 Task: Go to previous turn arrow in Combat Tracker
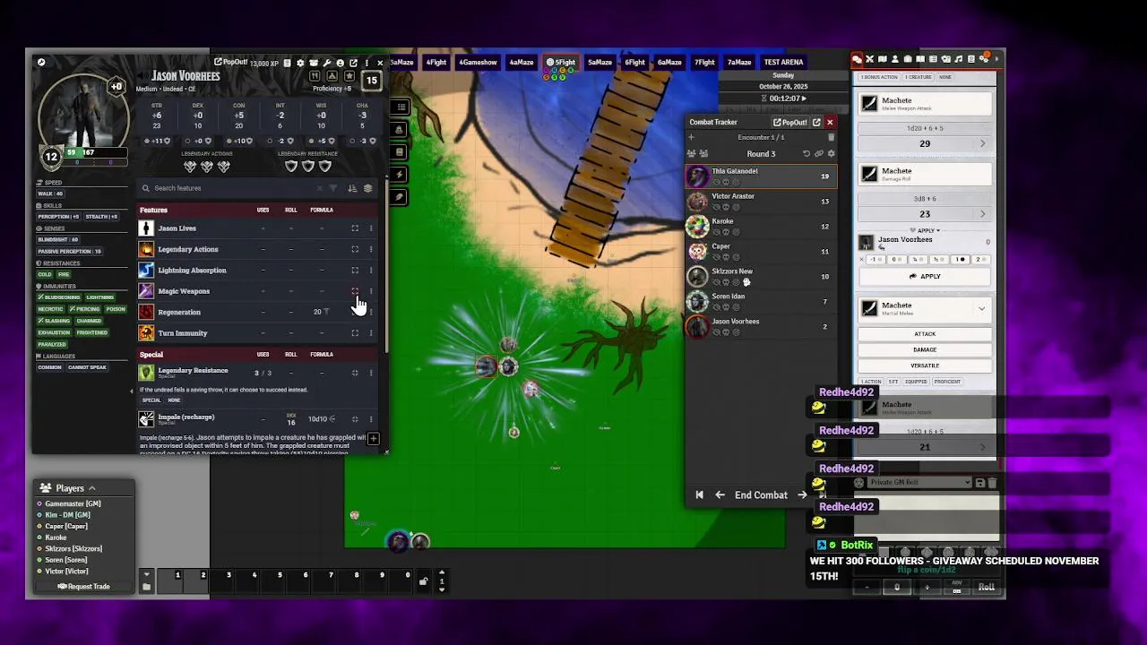pyautogui.click(x=720, y=494)
